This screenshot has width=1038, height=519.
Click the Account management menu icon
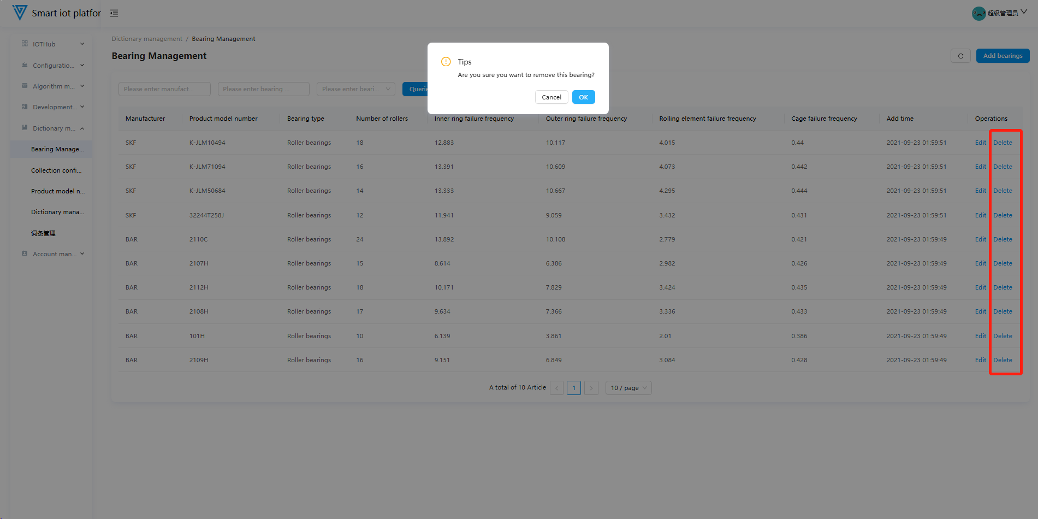click(25, 253)
